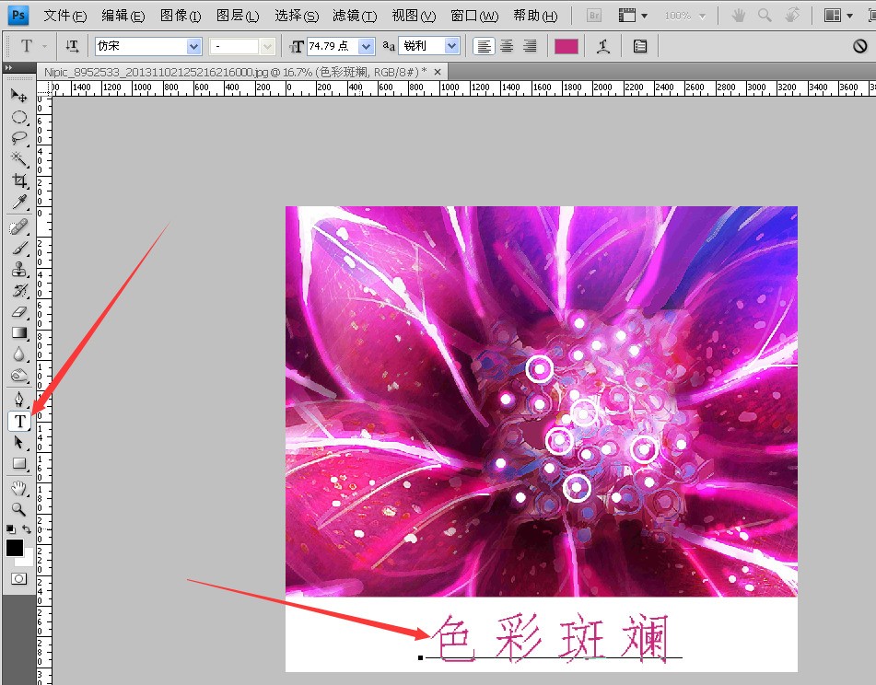Select the Blur tool
The width and height of the screenshot is (876, 685).
point(19,354)
